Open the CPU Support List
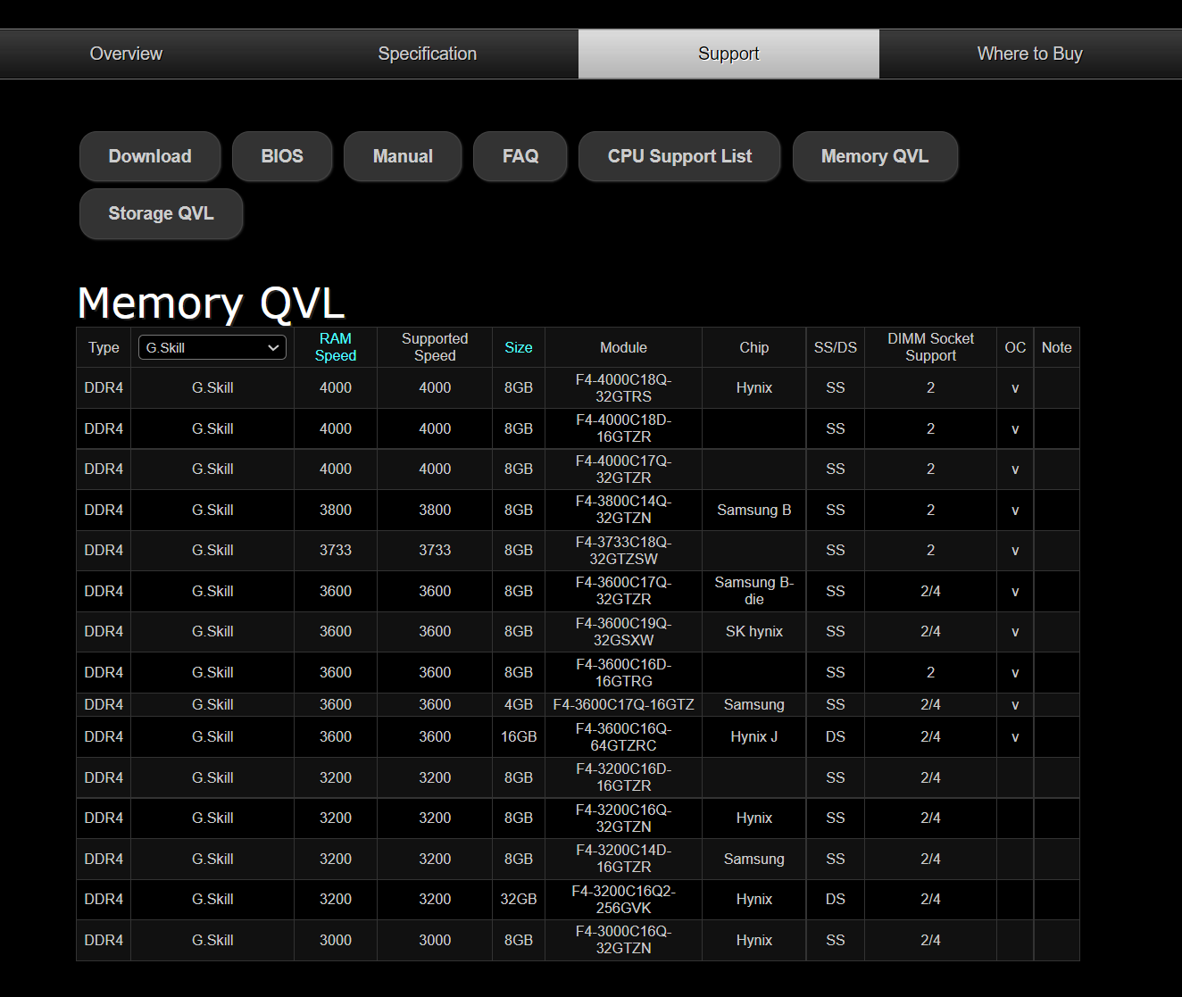Screen dimensions: 1182x997 679,156
